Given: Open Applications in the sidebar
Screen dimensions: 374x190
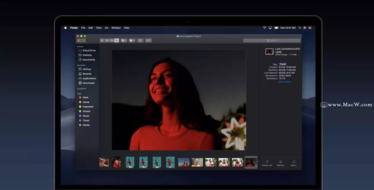Looking at the screenshot, I should (x=87, y=78).
